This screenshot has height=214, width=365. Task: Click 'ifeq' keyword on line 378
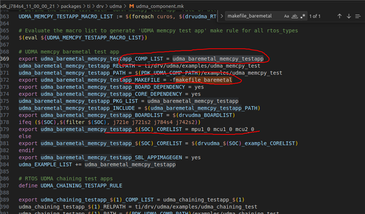25,122
